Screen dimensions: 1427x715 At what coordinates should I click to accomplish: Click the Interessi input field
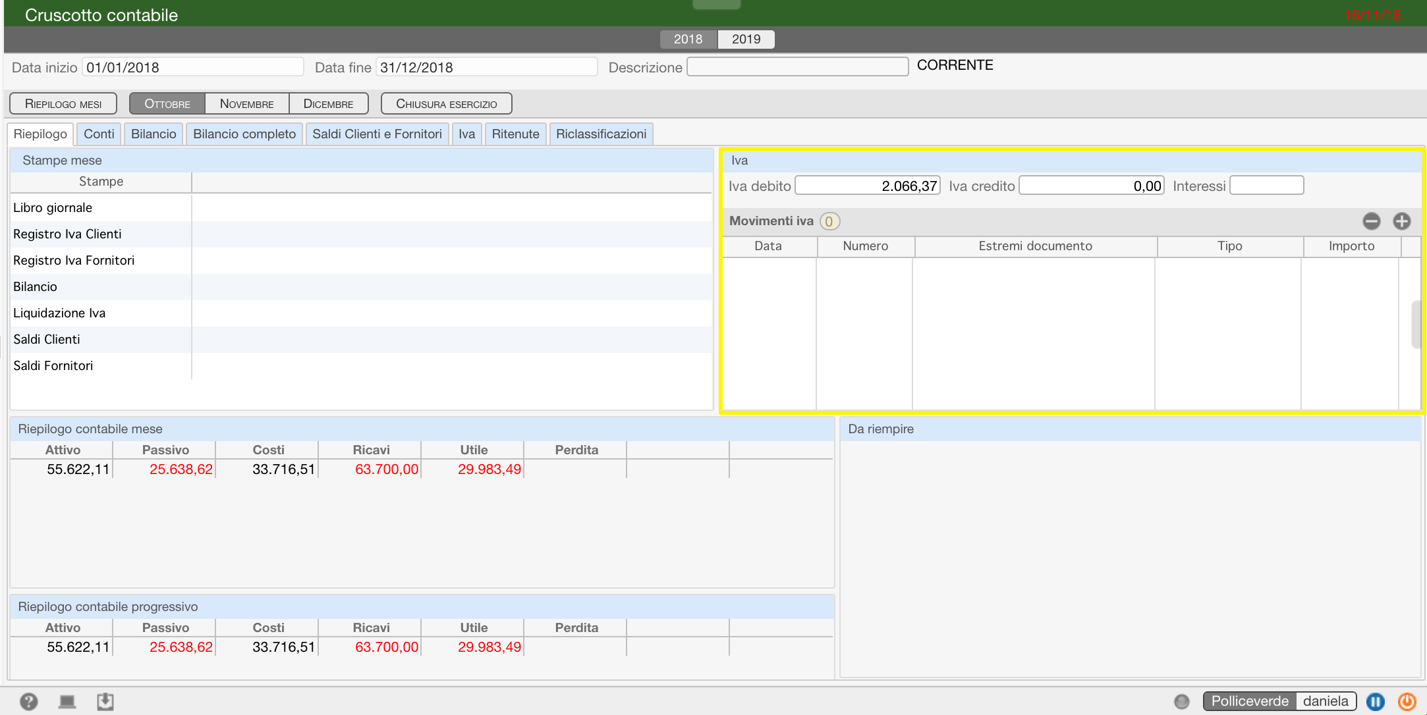(x=1267, y=186)
